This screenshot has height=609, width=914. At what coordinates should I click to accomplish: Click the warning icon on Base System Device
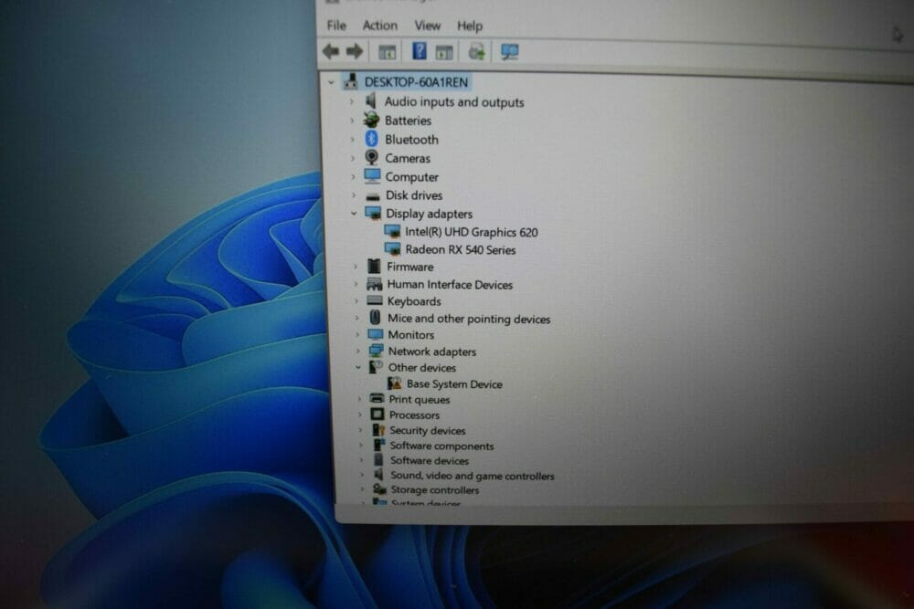point(395,383)
